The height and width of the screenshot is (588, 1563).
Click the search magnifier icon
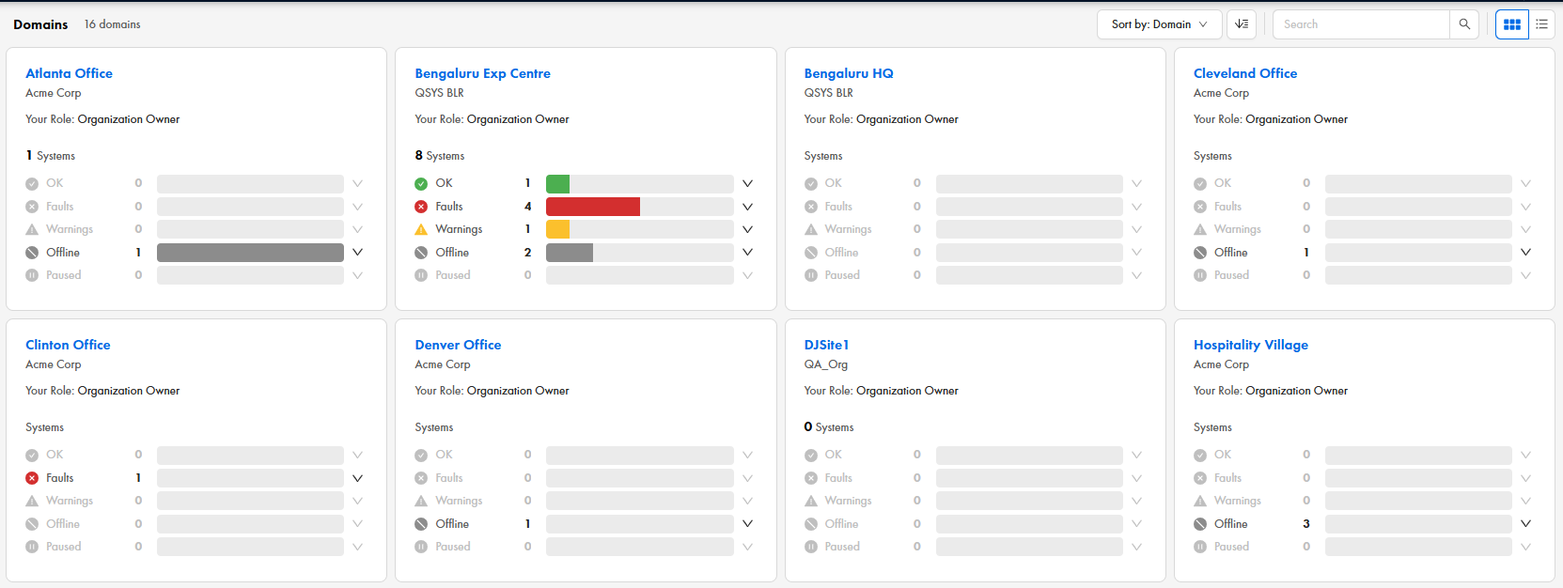point(1464,24)
